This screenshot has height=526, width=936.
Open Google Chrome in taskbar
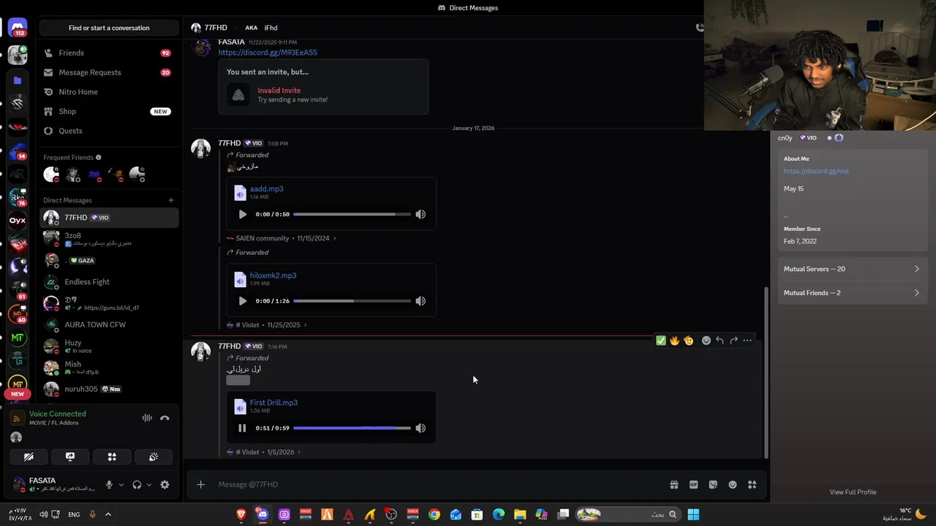pyautogui.click(x=434, y=514)
